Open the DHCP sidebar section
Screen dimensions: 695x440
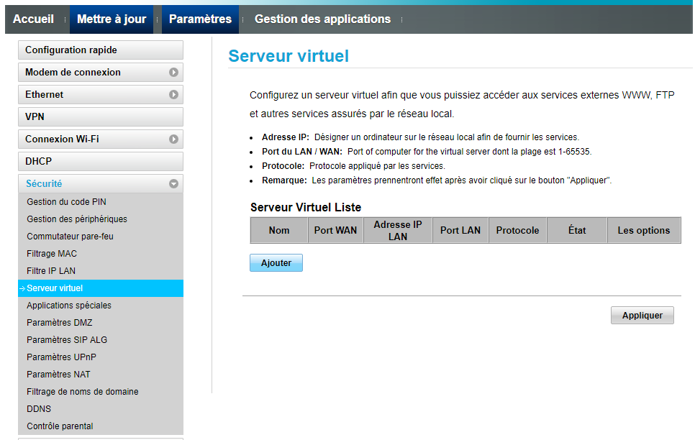click(x=100, y=162)
